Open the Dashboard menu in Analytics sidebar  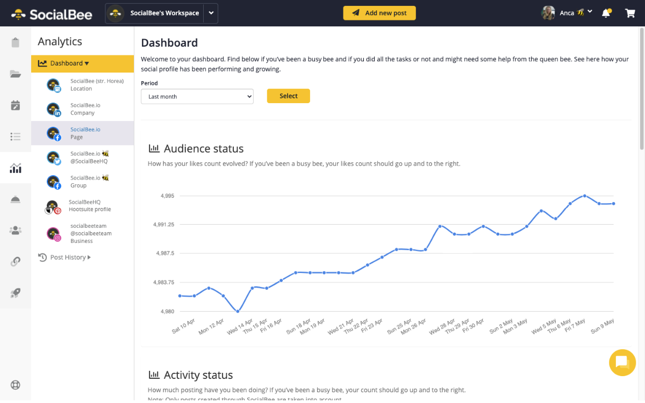coord(82,63)
